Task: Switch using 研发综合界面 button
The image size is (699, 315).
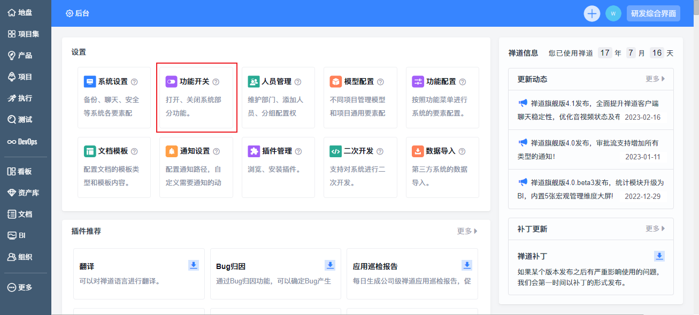Action: pyautogui.click(x=654, y=13)
